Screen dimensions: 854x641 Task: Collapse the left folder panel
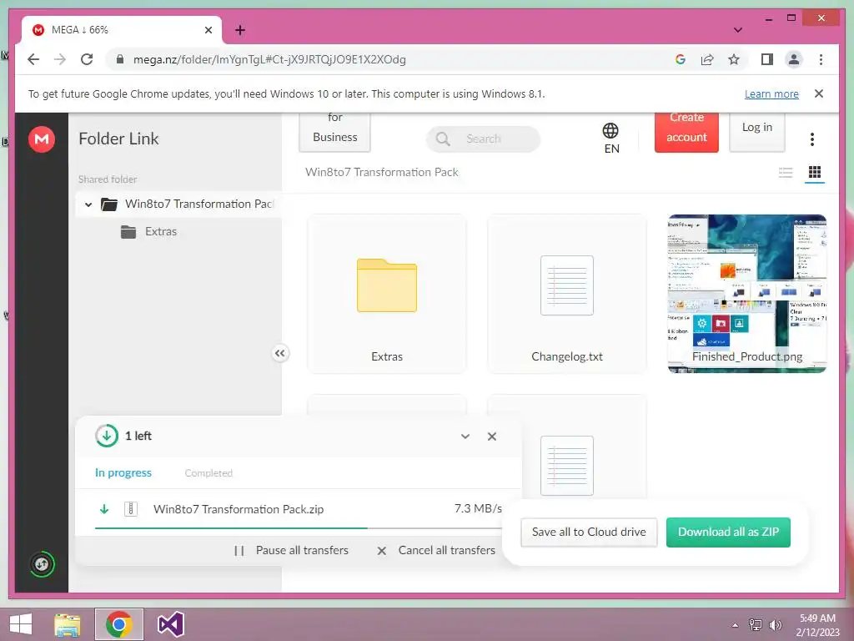(x=279, y=353)
